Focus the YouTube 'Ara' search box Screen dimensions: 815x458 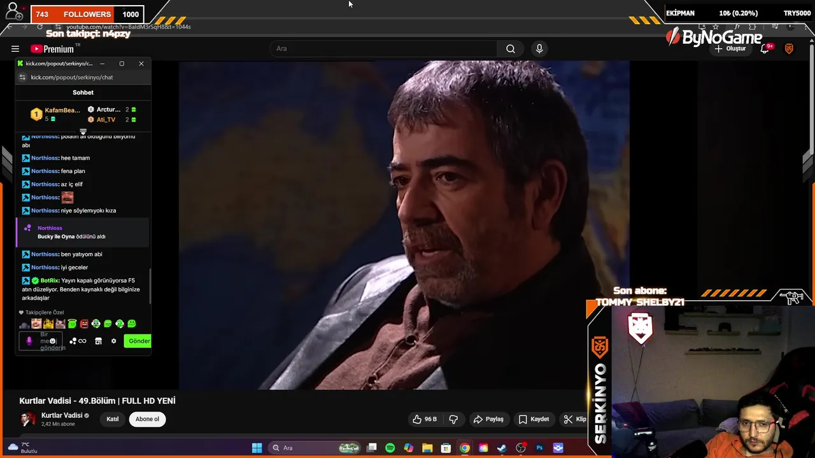385,48
